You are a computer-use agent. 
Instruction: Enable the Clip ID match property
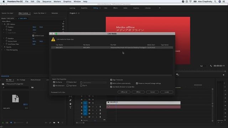pos(81,86)
